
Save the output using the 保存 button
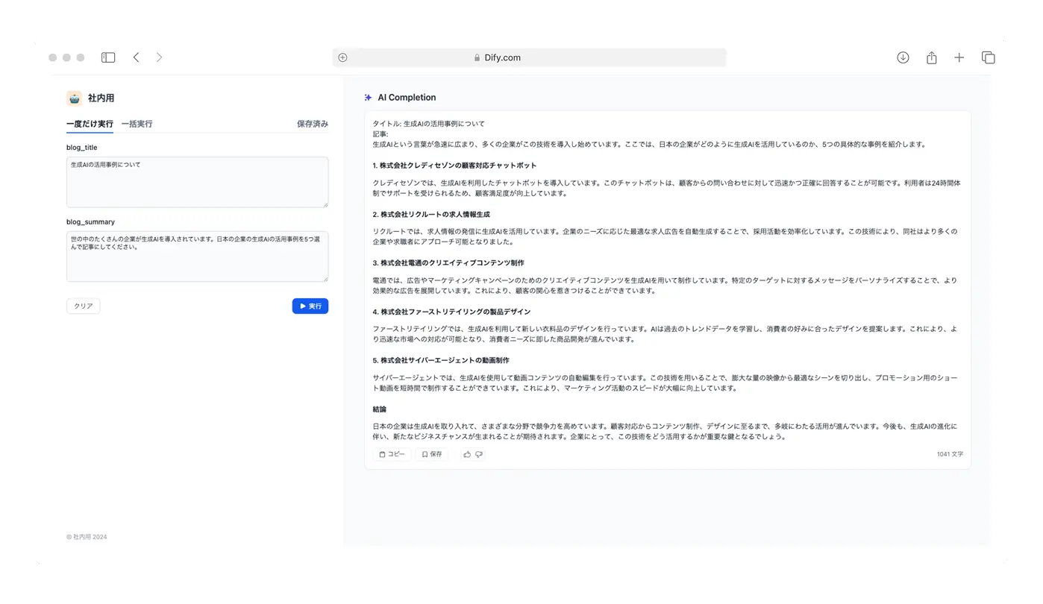click(431, 453)
